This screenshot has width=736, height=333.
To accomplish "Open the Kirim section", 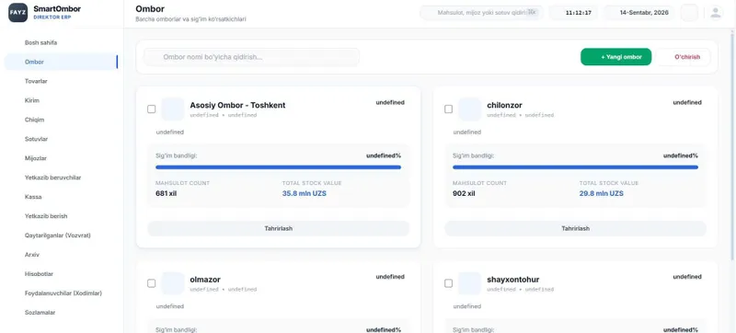I will (61, 100).
